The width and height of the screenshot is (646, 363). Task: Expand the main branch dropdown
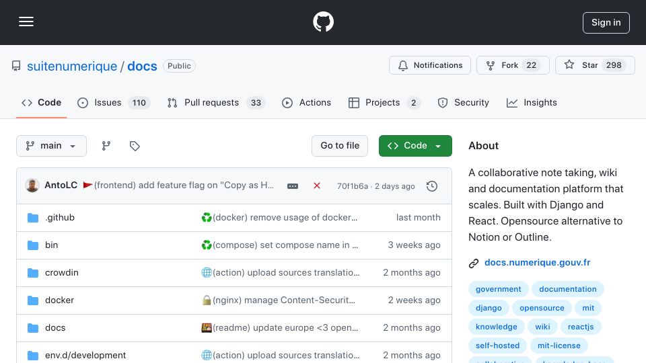[52, 146]
